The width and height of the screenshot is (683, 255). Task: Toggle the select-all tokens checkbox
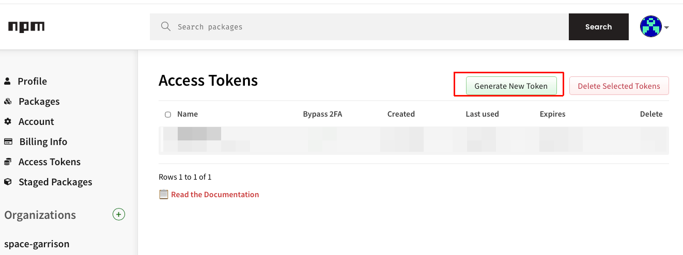[x=168, y=115]
